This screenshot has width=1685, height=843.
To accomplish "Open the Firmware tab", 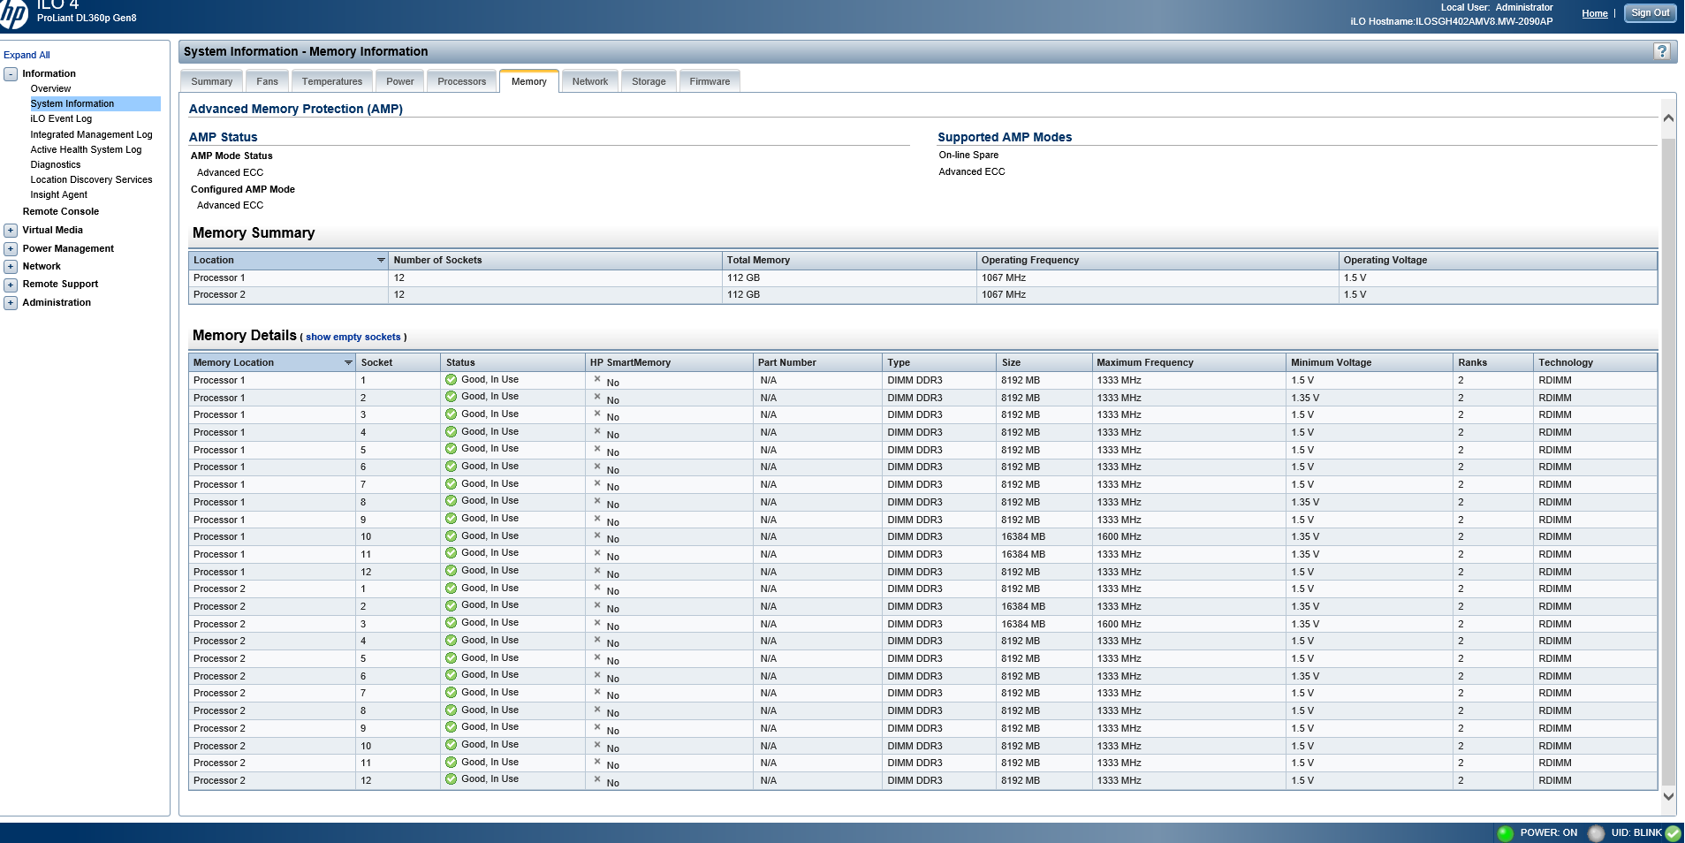I will [x=710, y=81].
